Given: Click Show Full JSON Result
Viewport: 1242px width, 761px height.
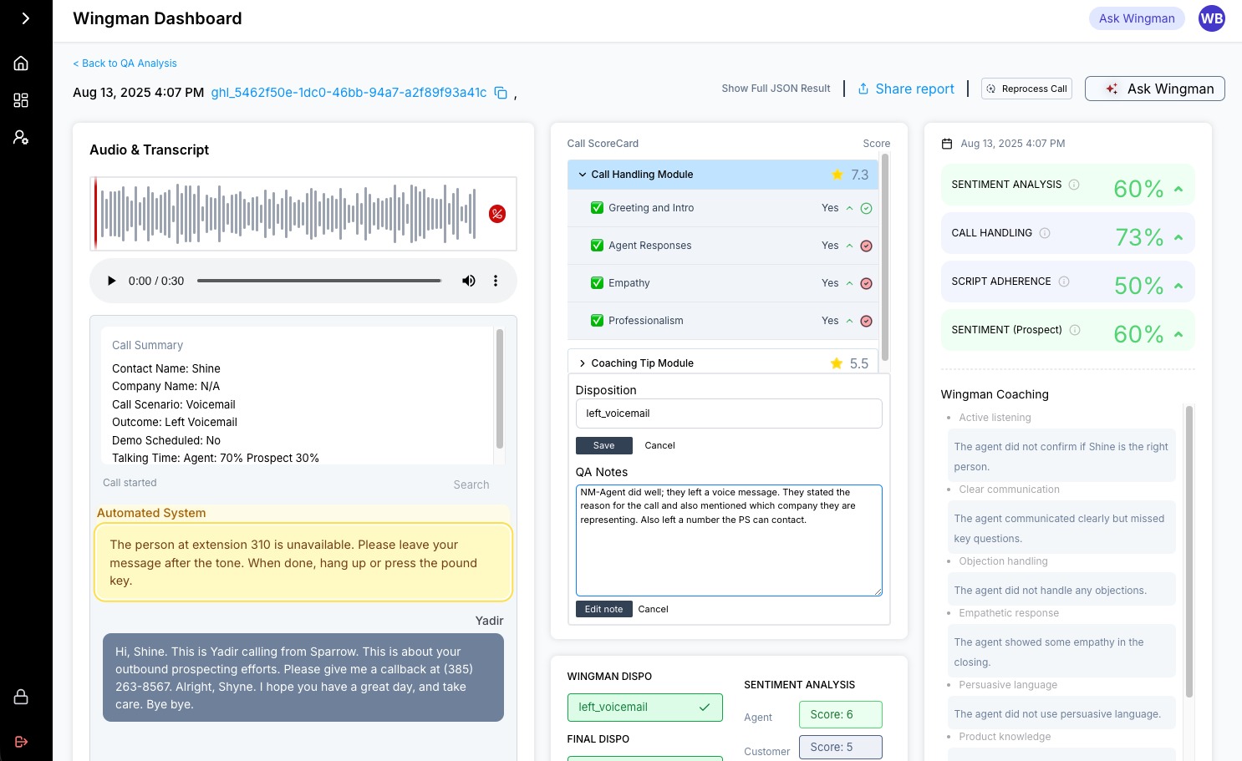Looking at the screenshot, I should pyautogui.click(x=776, y=89).
